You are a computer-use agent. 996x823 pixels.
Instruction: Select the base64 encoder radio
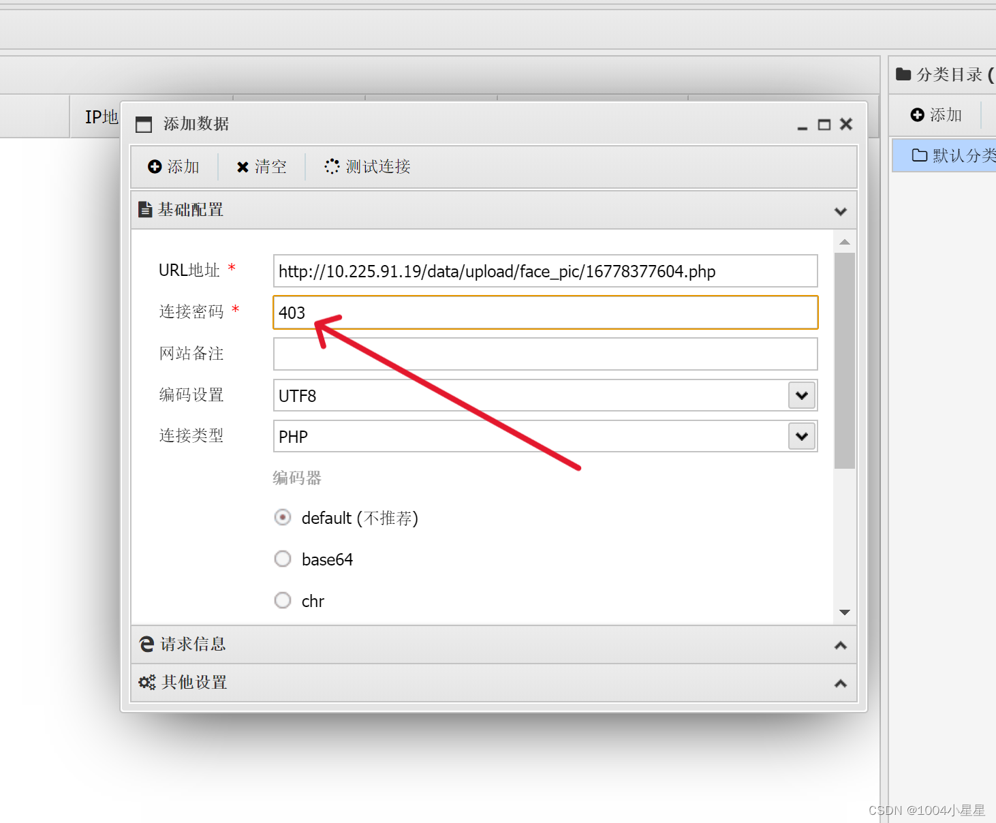pyautogui.click(x=283, y=559)
